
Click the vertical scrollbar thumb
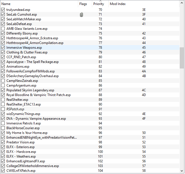pos(182,58)
